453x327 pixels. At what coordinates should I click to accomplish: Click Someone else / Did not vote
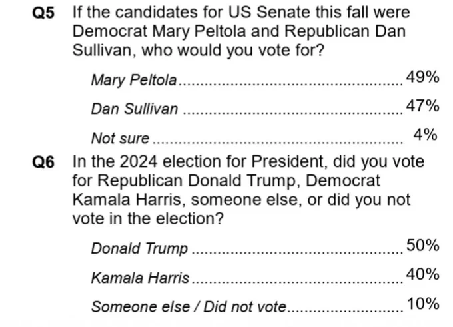(189, 307)
